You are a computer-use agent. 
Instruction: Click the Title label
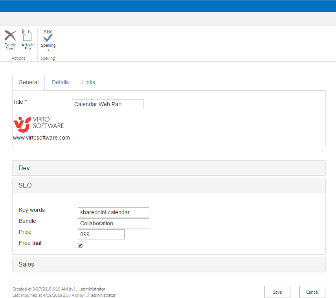[x=18, y=102]
